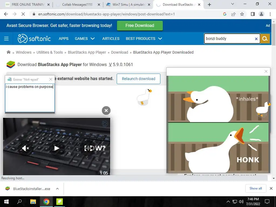Image resolution: width=276 pixels, height=207 pixels.
Task: Stop loading the page
Action: point(23,14)
